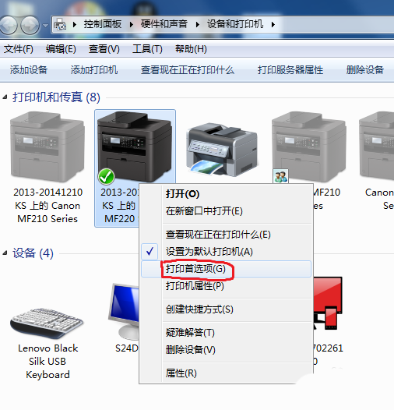Click the printer icon in address bar

60,25
